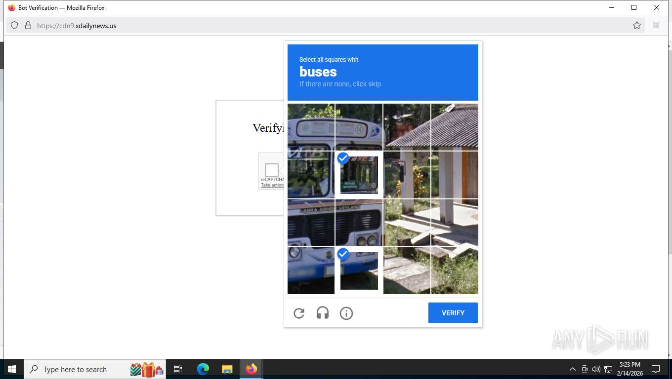The width and height of the screenshot is (672, 379).
Task: Open the Firefox application menu
Action: [x=656, y=26]
